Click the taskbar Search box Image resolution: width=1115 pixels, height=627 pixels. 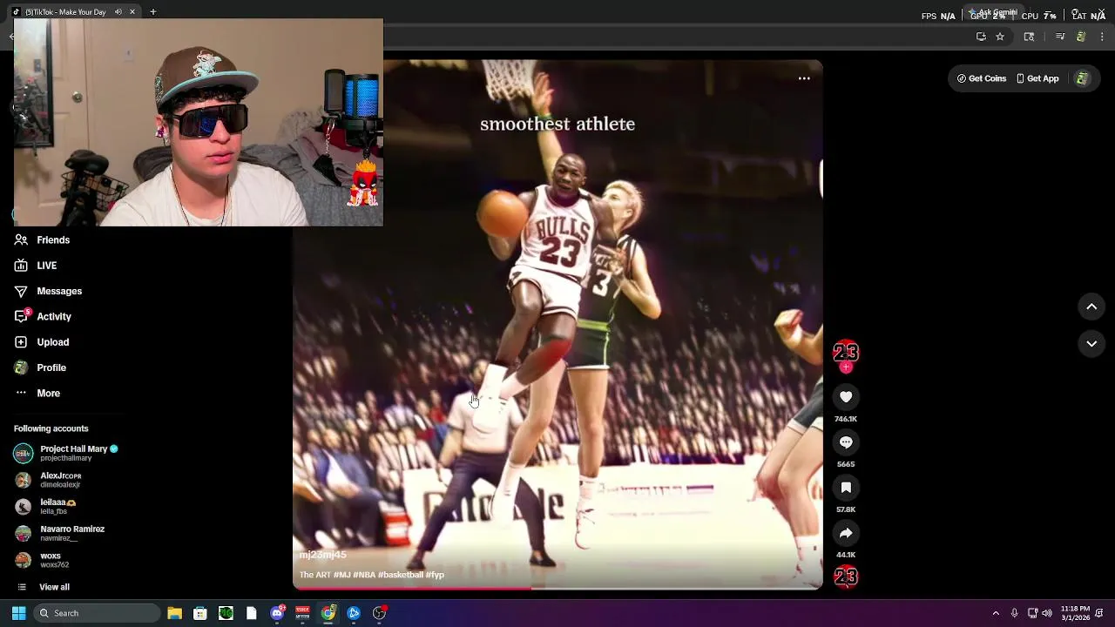pyautogui.click(x=98, y=613)
